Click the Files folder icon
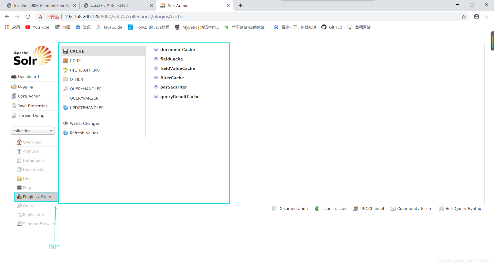Image resolution: width=494 pixels, height=265 pixels. click(x=19, y=178)
